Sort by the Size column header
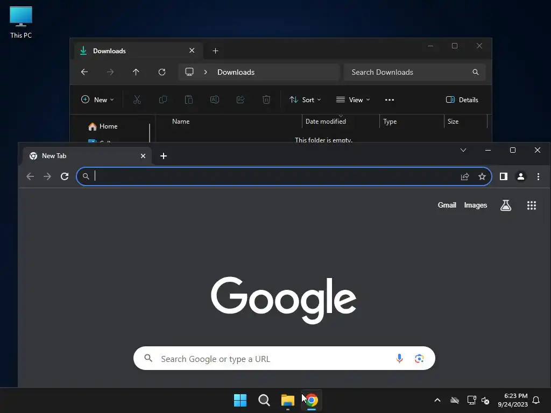551x413 pixels. (453, 122)
